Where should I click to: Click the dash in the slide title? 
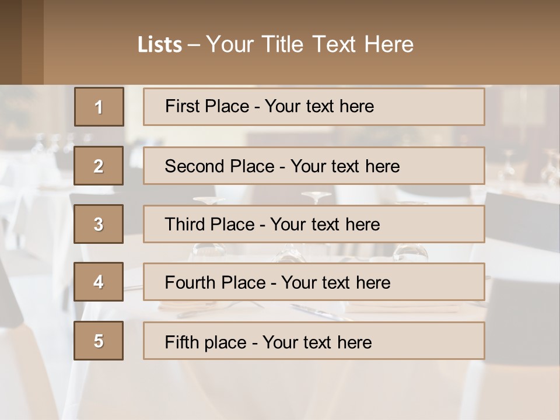tap(194, 45)
